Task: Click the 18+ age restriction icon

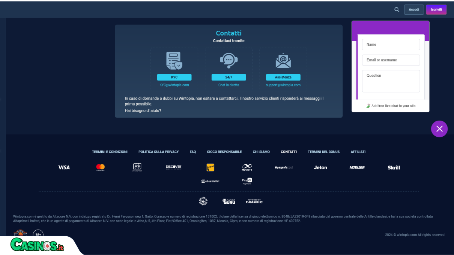Action: coord(38,234)
